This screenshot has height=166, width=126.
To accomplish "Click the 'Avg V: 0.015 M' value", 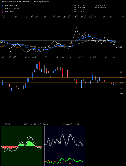I will (100, 6).
